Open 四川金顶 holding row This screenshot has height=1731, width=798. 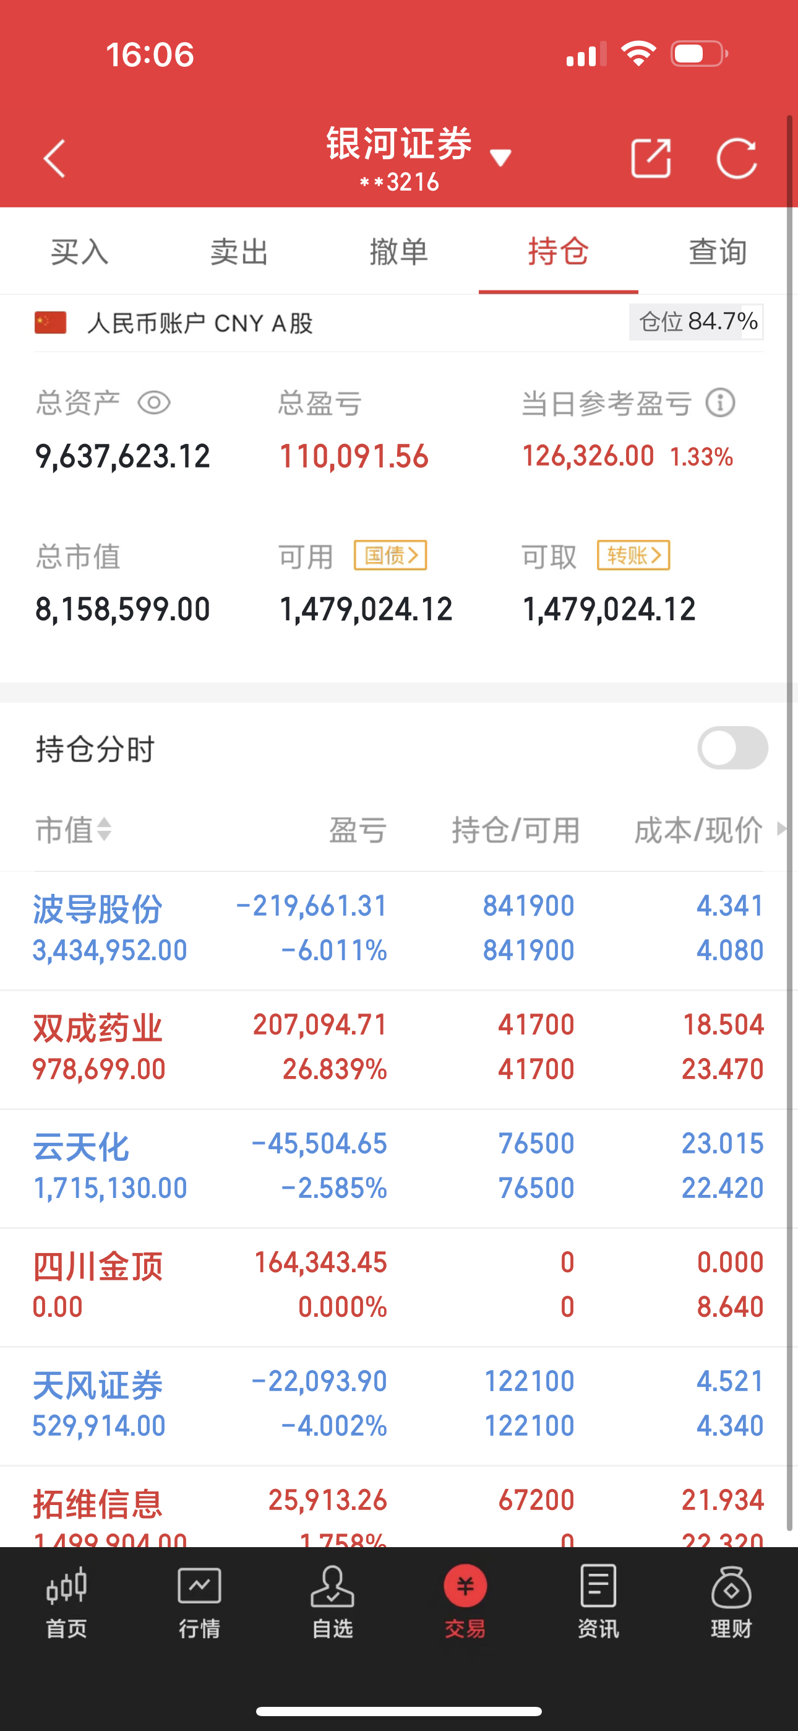click(399, 1287)
